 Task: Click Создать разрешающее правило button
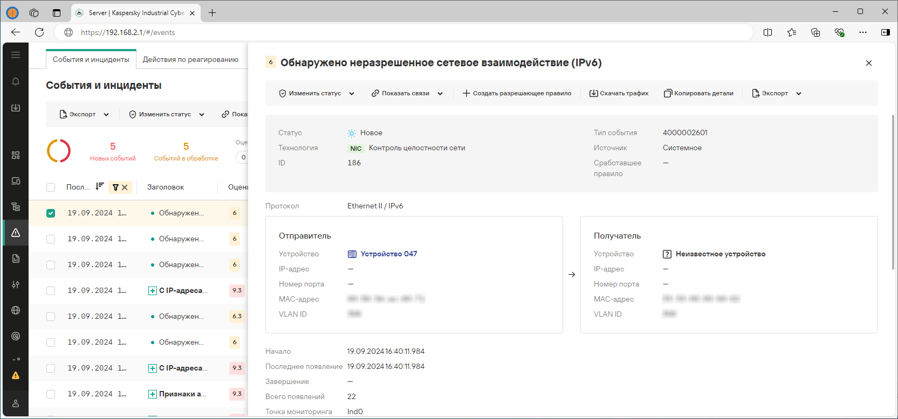point(517,93)
